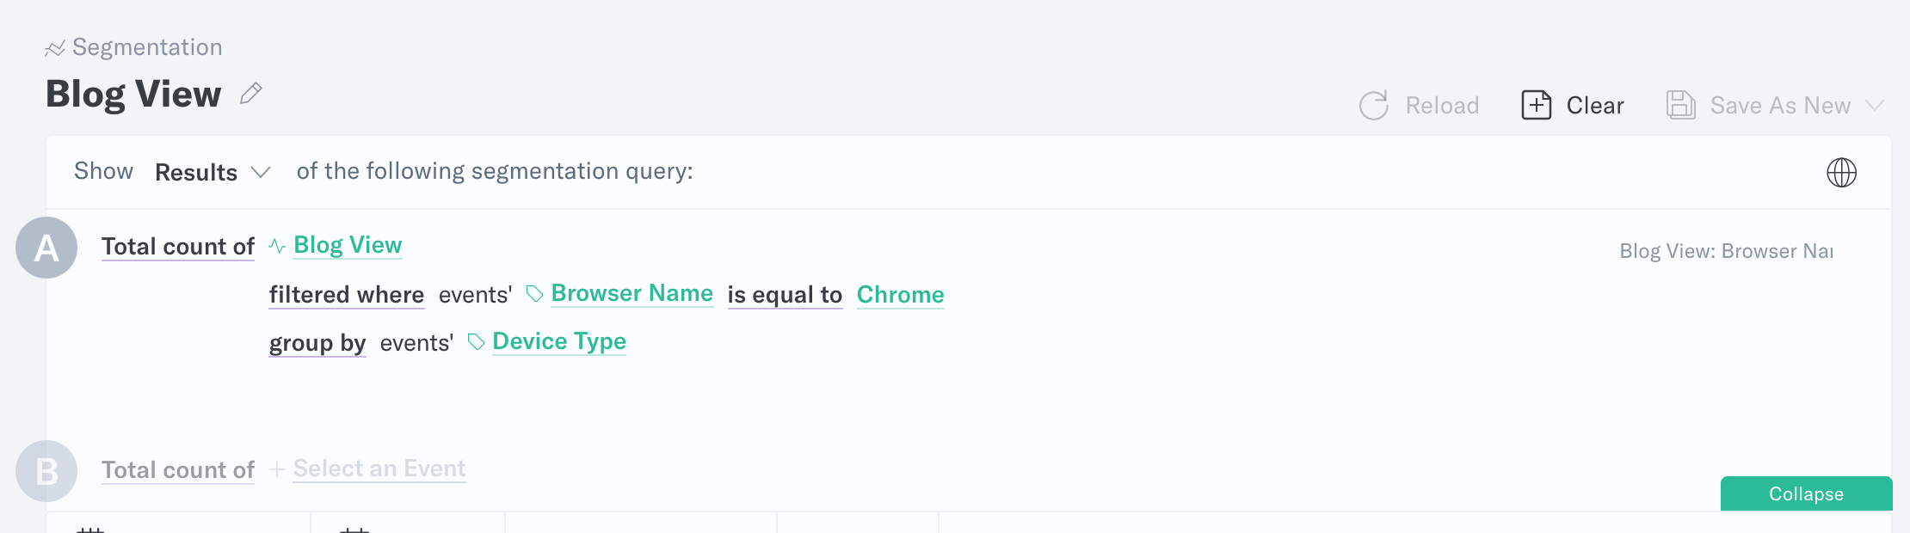Click the Segmentation chart icon
Viewport: 1910px width, 533px height.
pyautogui.click(x=55, y=48)
